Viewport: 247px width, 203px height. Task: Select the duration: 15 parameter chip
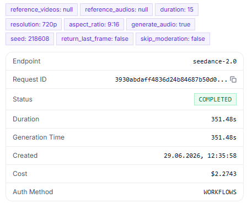176,9
